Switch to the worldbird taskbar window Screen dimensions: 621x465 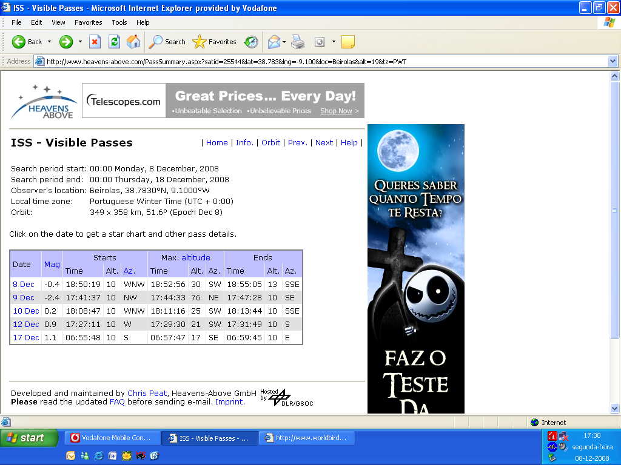coord(306,438)
